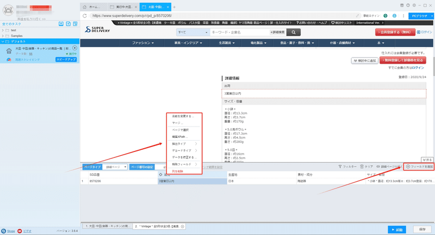
Task: Click the gift icon in the title bar
Action: click(402, 5)
